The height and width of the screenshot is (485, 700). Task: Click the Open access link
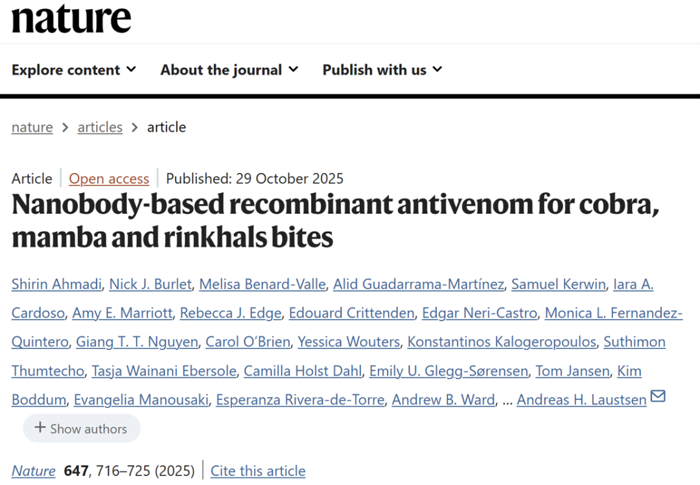click(x=109, y=179)
